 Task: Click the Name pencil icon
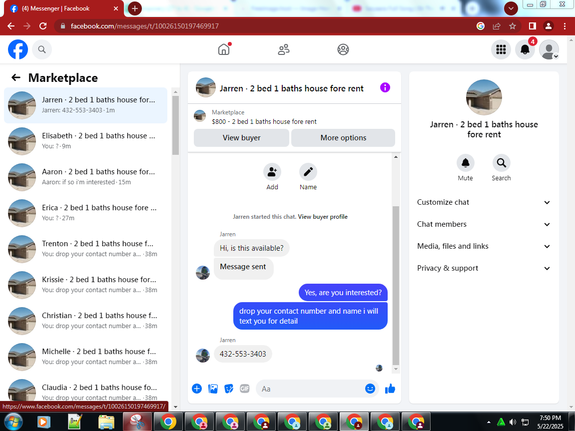(x=308, y=172)
